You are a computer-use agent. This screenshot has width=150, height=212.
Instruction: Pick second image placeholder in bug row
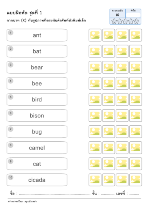click(109, 132)
